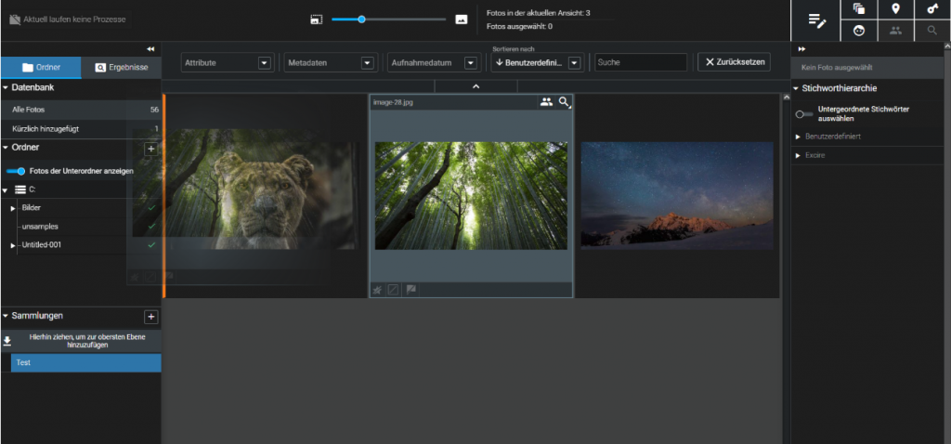Open the face search icon
This screenshot has height=444, width=951.
pyautogui.click(x=859, y=31)
